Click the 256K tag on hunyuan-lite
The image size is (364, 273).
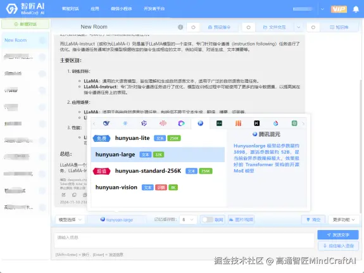[x=174, y=139]
